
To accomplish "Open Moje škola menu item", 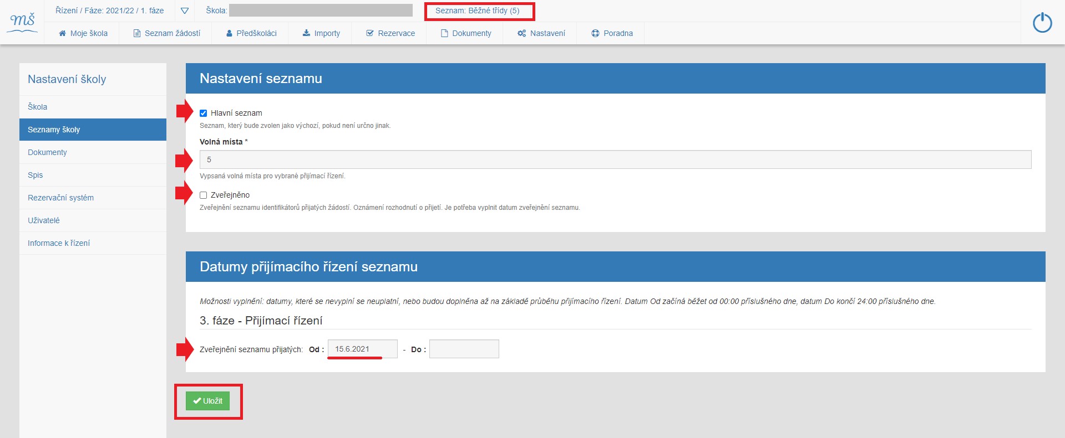I will pos(83,33).
